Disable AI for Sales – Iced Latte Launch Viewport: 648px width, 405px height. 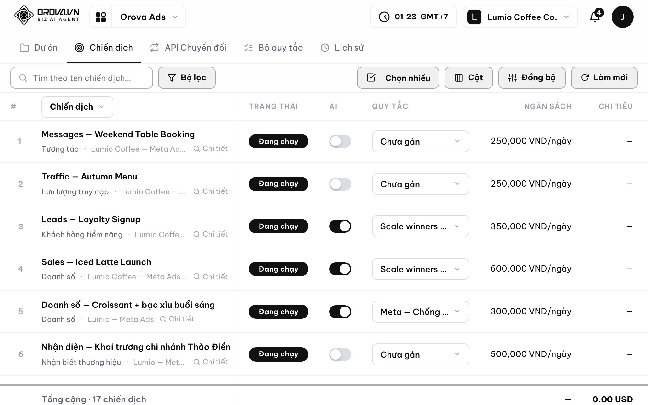click(340, 269)
